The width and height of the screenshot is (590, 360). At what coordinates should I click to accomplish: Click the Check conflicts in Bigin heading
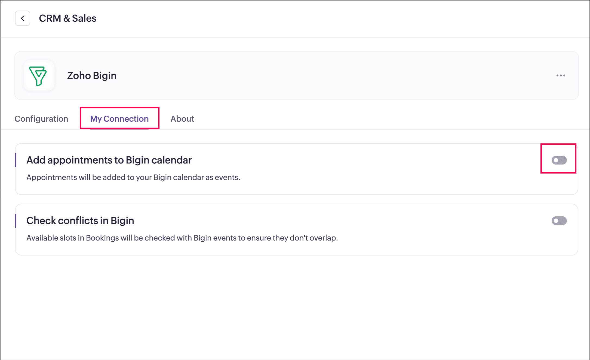80,221
